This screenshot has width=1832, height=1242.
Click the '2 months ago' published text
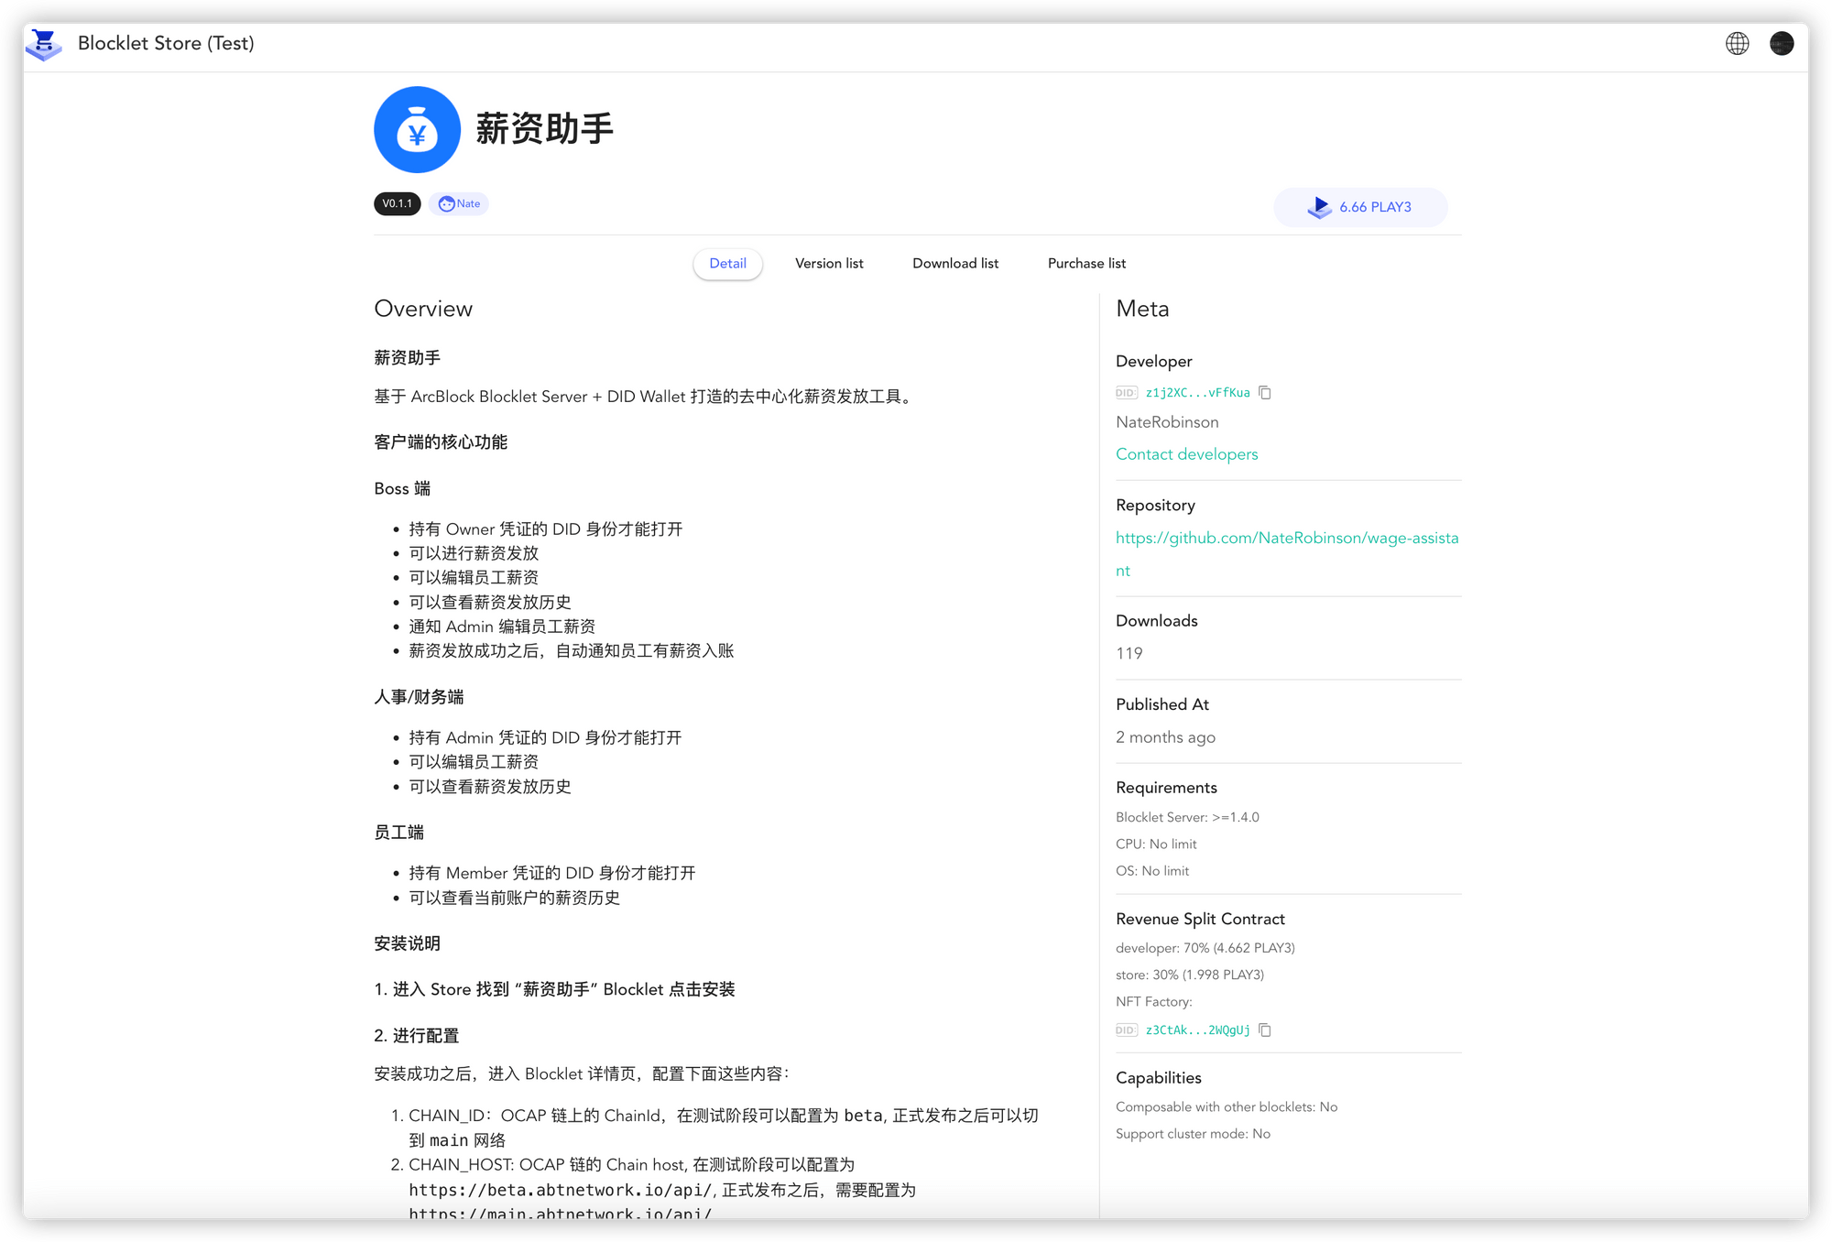(x=1165, y=737)
